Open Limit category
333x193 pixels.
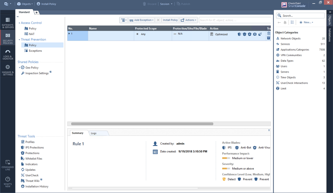pos(300,88)
